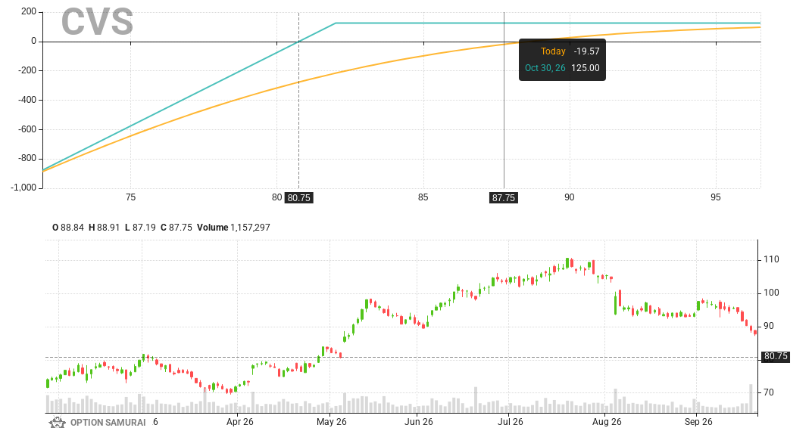
Task: Click the -400 label on profit y-axis
Action: tap(27, 100)
